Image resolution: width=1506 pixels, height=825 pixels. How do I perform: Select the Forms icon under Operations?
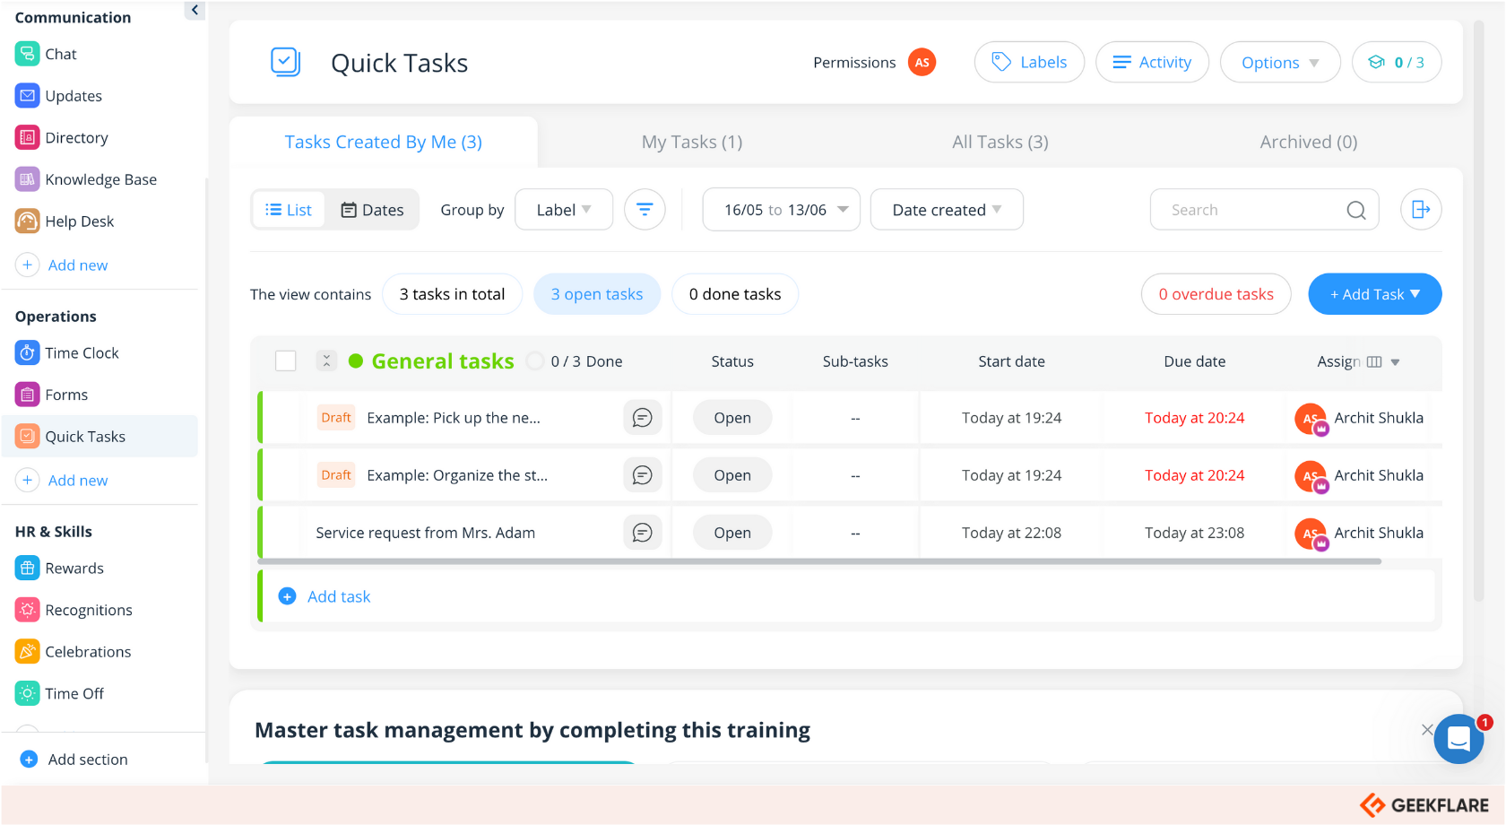[27, 394]
